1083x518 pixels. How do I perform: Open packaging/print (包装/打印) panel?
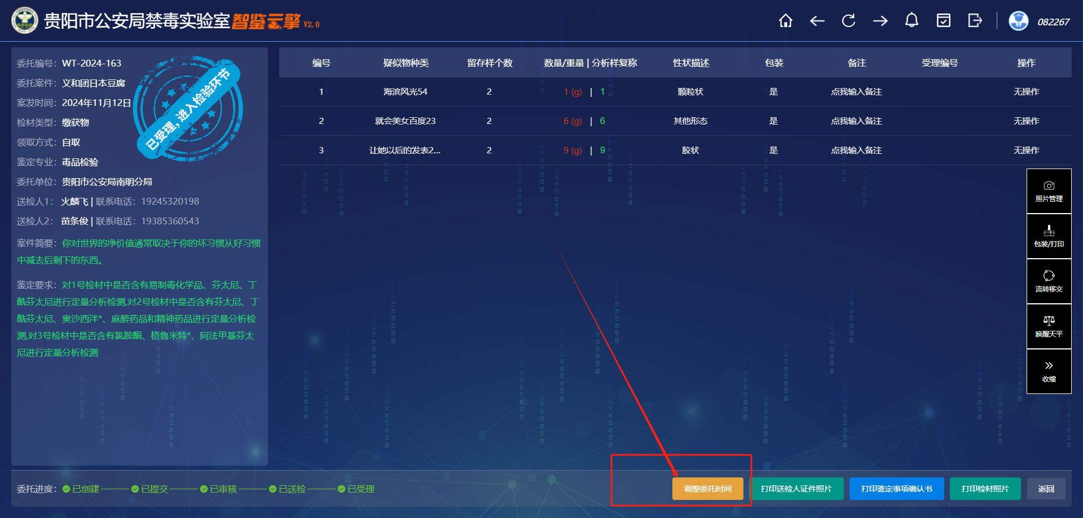tap(1049, 237)
